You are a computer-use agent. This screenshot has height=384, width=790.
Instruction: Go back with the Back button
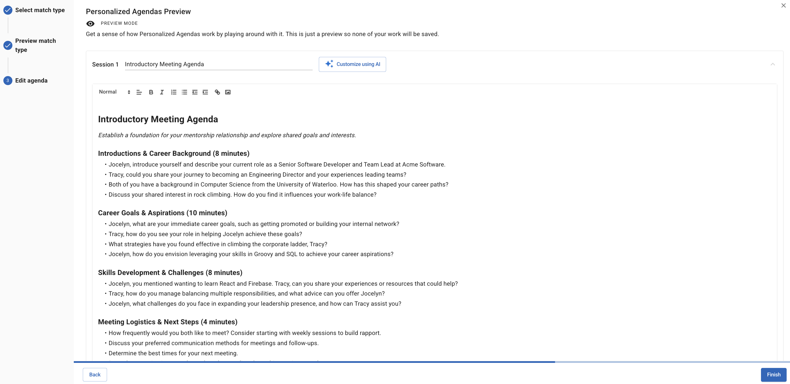pyautogui.click(x=95, y=374)
